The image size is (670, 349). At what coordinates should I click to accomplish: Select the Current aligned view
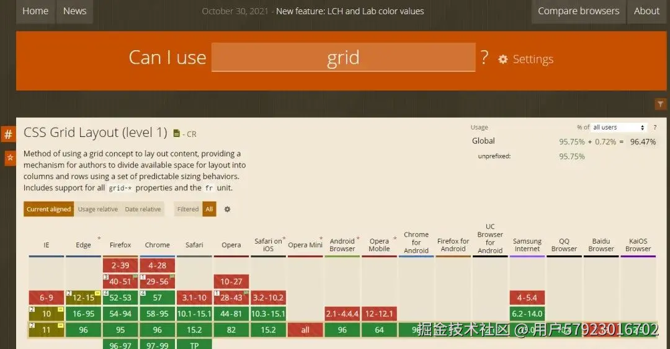[x=49, y=209]
